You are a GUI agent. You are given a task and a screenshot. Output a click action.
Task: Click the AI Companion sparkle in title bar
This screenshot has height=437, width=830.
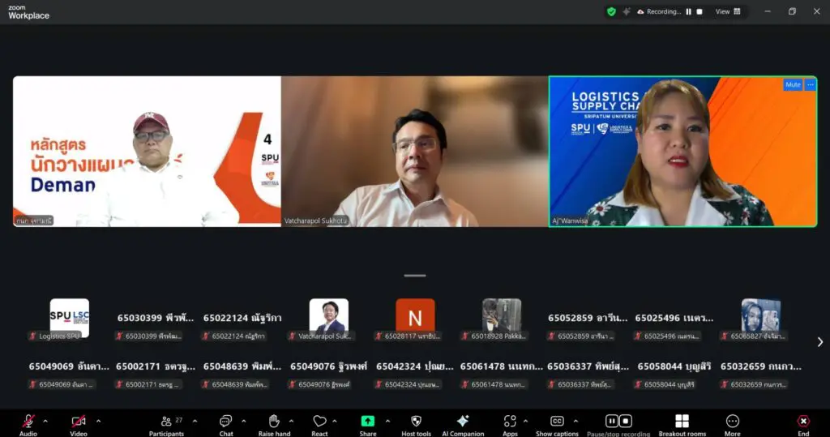(x=627, y=11)
